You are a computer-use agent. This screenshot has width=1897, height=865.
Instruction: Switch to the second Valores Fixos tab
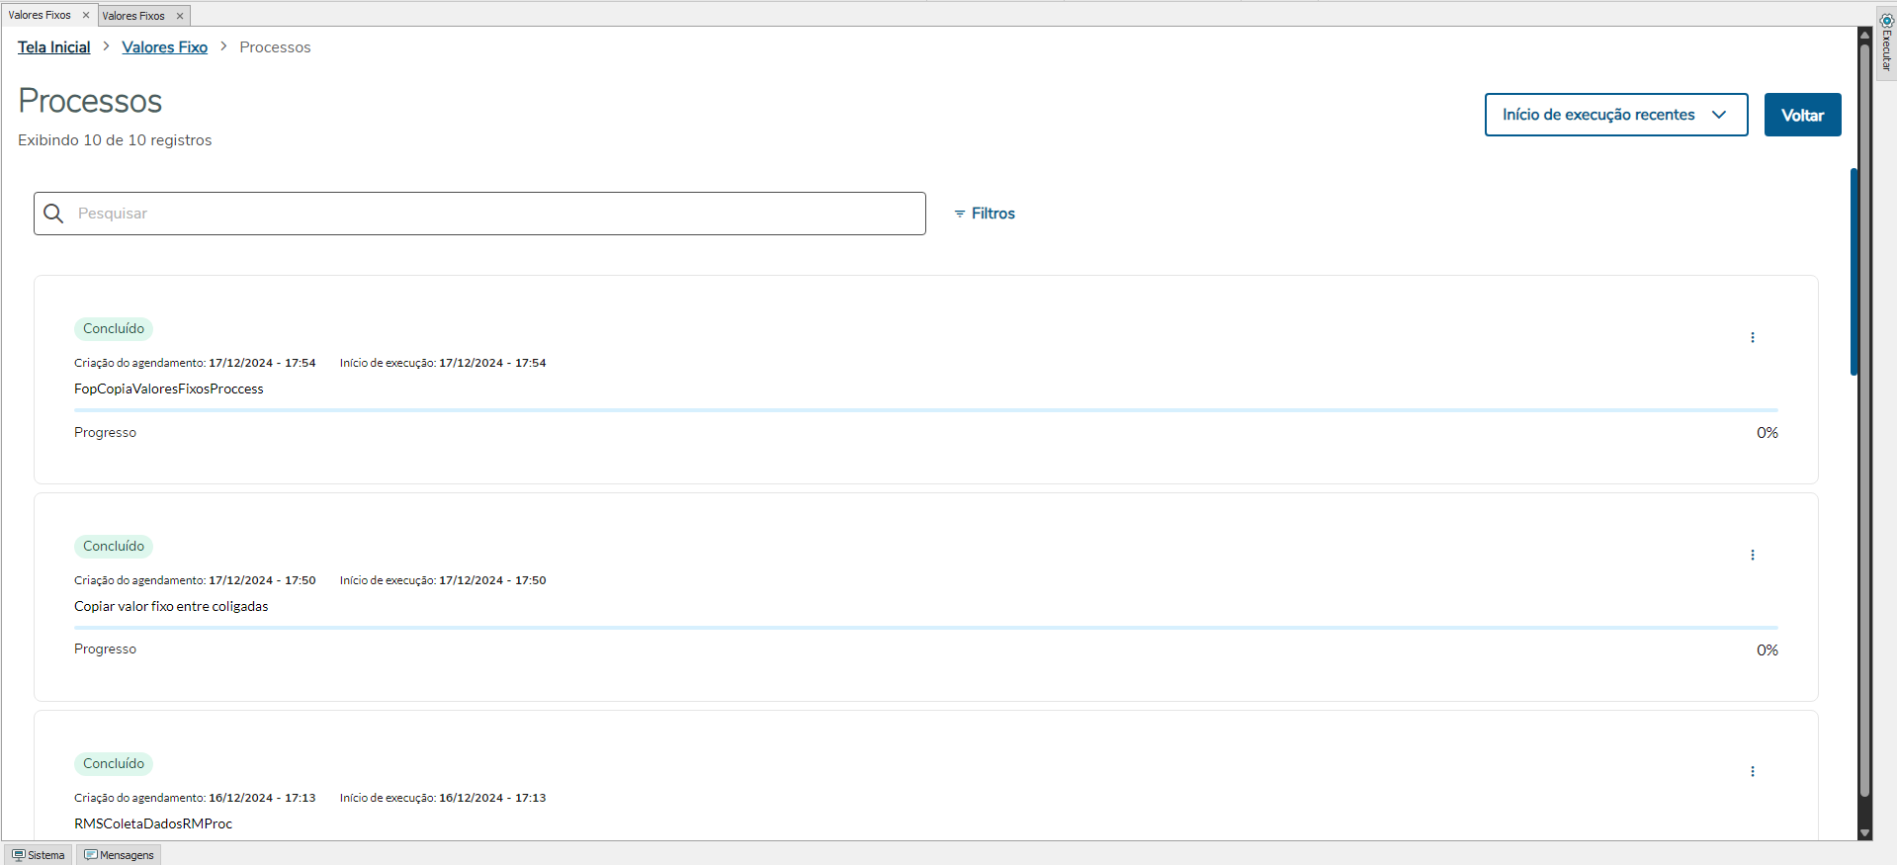coord(133,16)
